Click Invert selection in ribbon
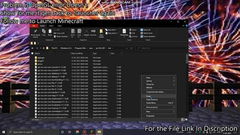Screen dimensions: 240x135 coord(148,36)
